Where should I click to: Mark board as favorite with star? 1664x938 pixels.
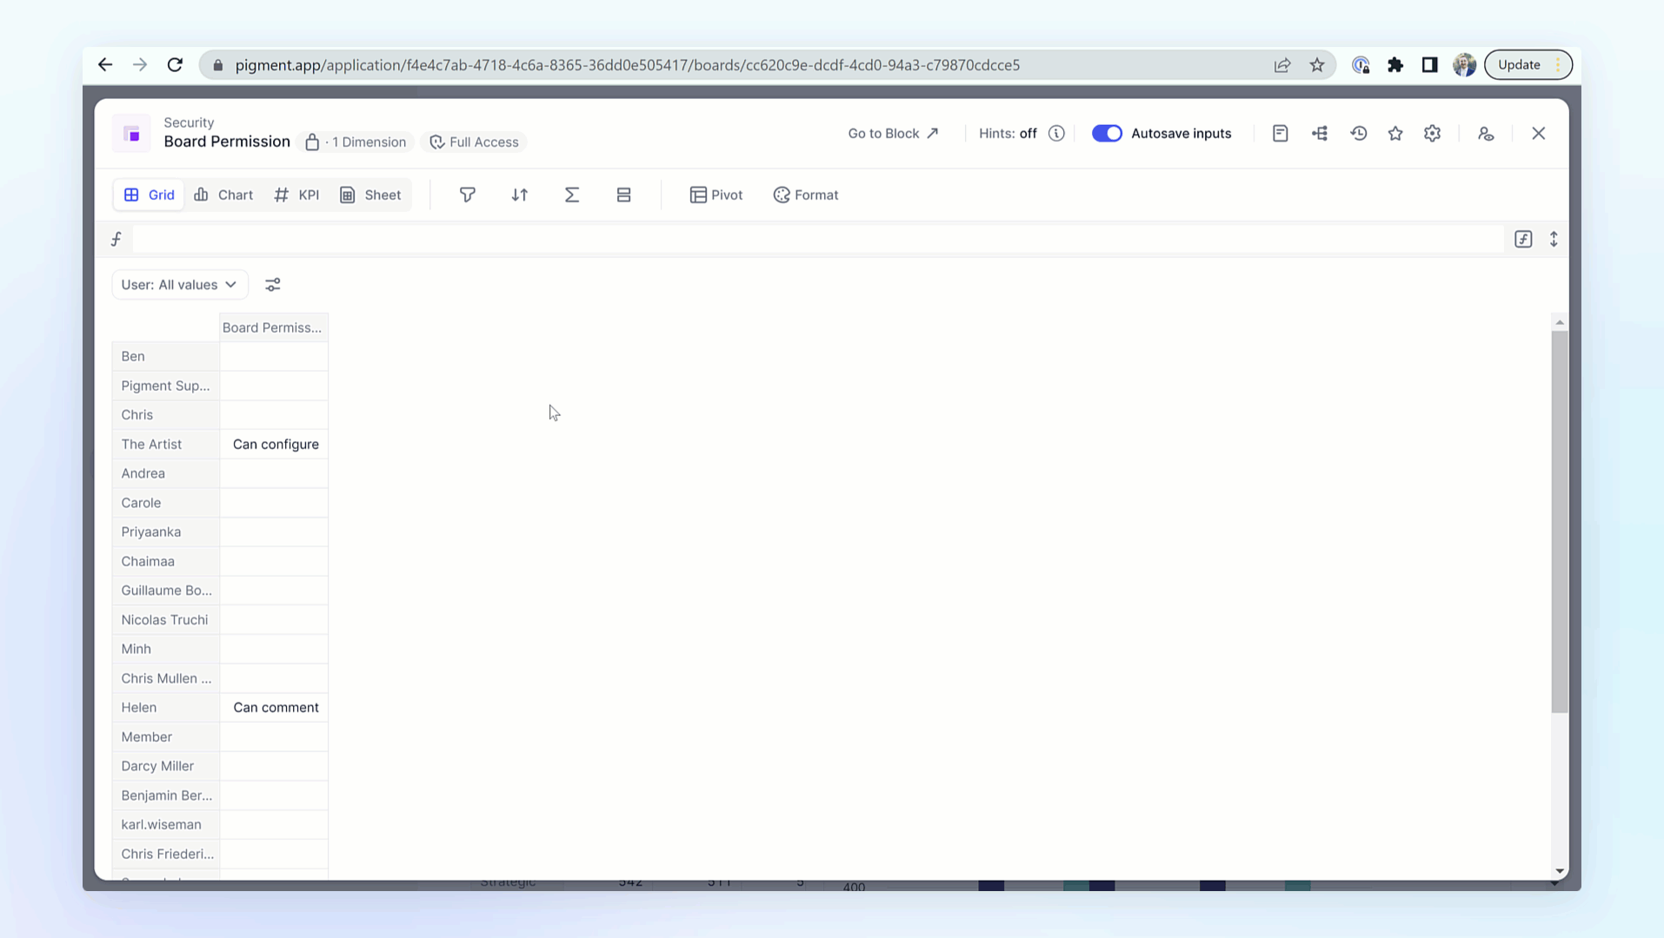pyautogui.click(x=1395, y=133)
